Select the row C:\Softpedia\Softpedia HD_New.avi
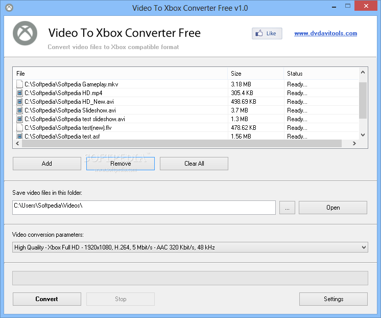Image resolution: width=381 pixels, height=318 pixels. pyautogui.click(x=186, y=102)
